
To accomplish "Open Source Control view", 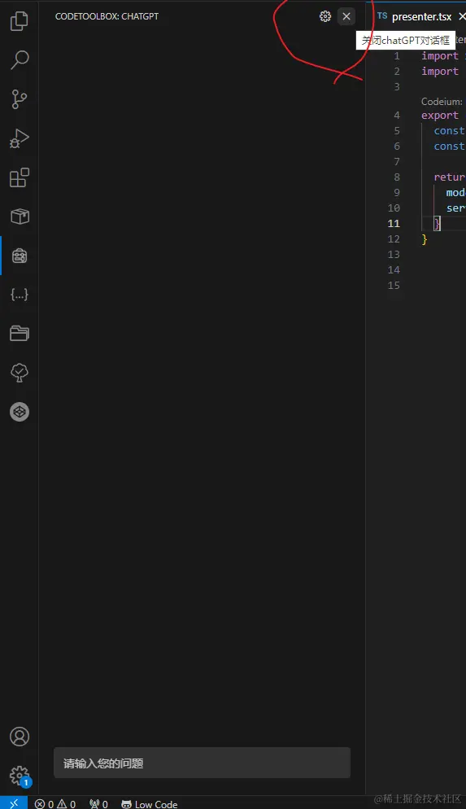I will pyautogui.click(x=19, y=99).
